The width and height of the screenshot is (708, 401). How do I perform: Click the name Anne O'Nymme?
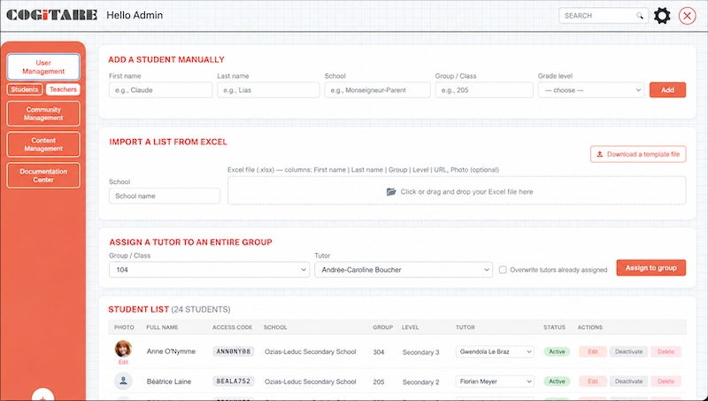(171, 351)
